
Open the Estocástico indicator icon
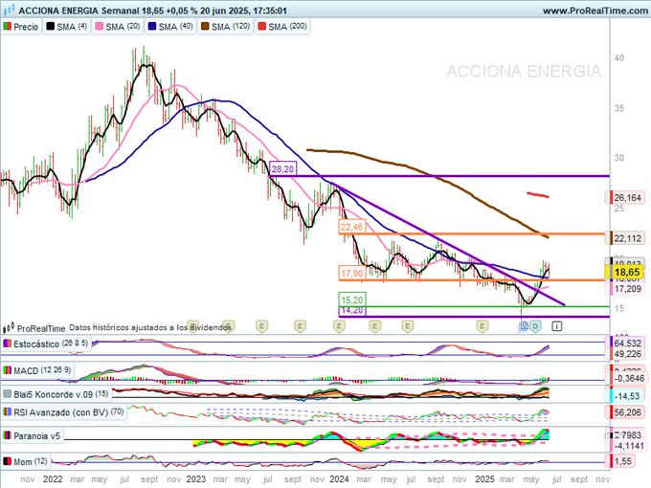(7, 344)
